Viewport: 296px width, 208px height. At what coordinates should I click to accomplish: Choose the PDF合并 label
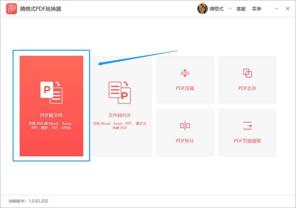pyautogui.click(x=247, y=88)
